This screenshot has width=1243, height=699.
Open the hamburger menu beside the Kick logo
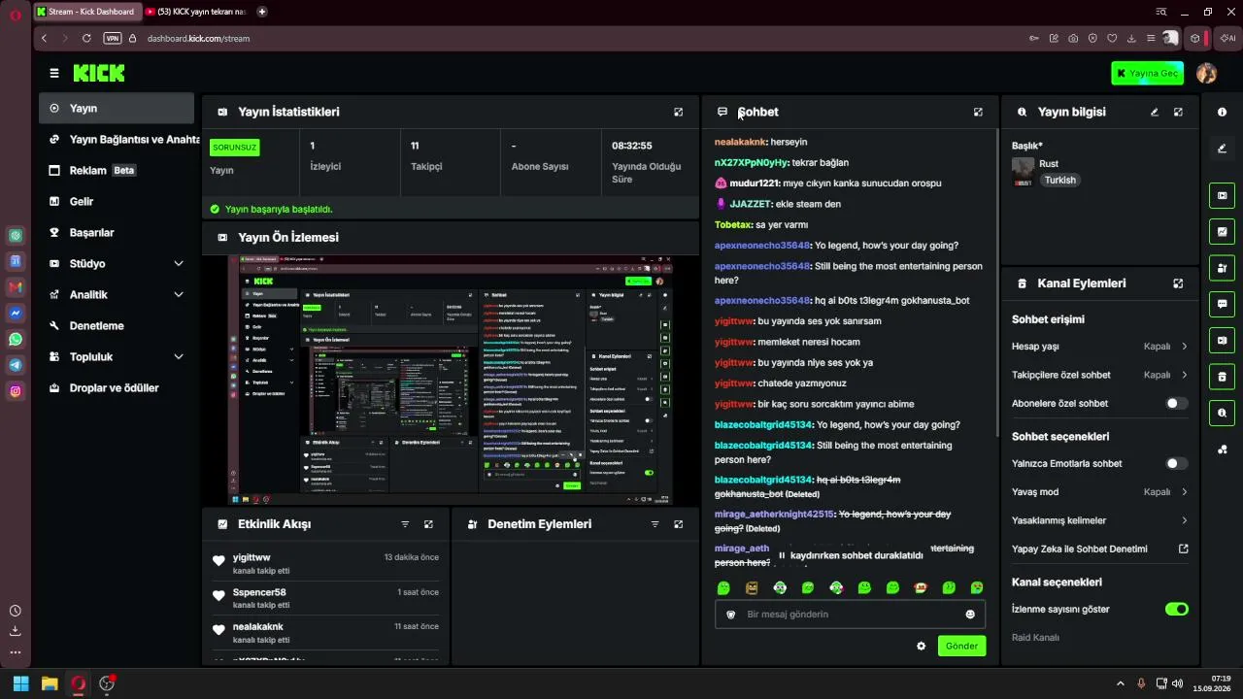point(54,73)
